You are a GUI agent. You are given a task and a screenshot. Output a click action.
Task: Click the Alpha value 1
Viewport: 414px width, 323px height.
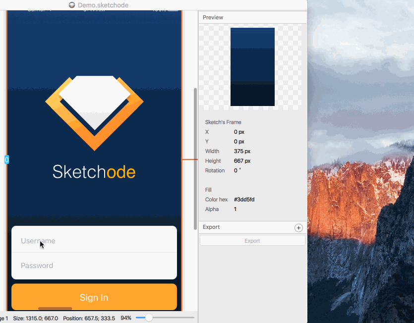pos(235,209)
